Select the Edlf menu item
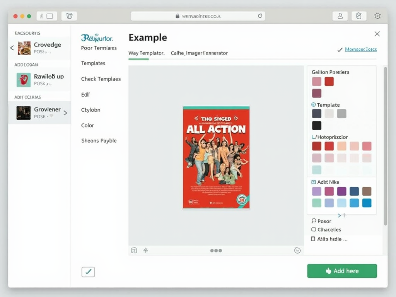This screenshot has height=297, width=396. [85, 94]
